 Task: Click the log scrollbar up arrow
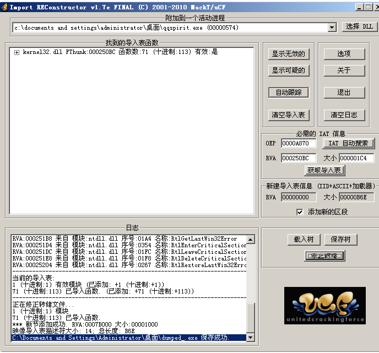(x=251, y=240)
